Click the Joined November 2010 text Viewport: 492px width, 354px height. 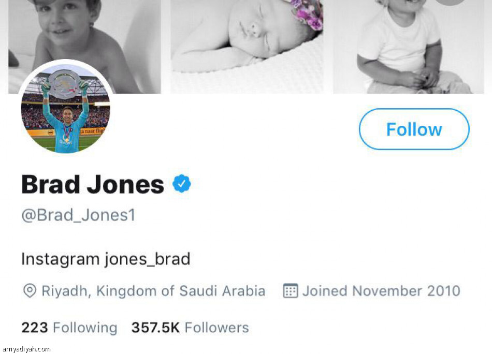pos(381,291)
